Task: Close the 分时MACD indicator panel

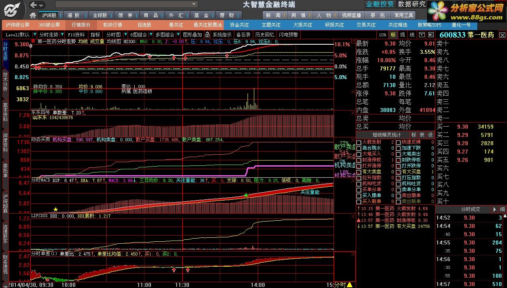Action: [x=353, y=180]
